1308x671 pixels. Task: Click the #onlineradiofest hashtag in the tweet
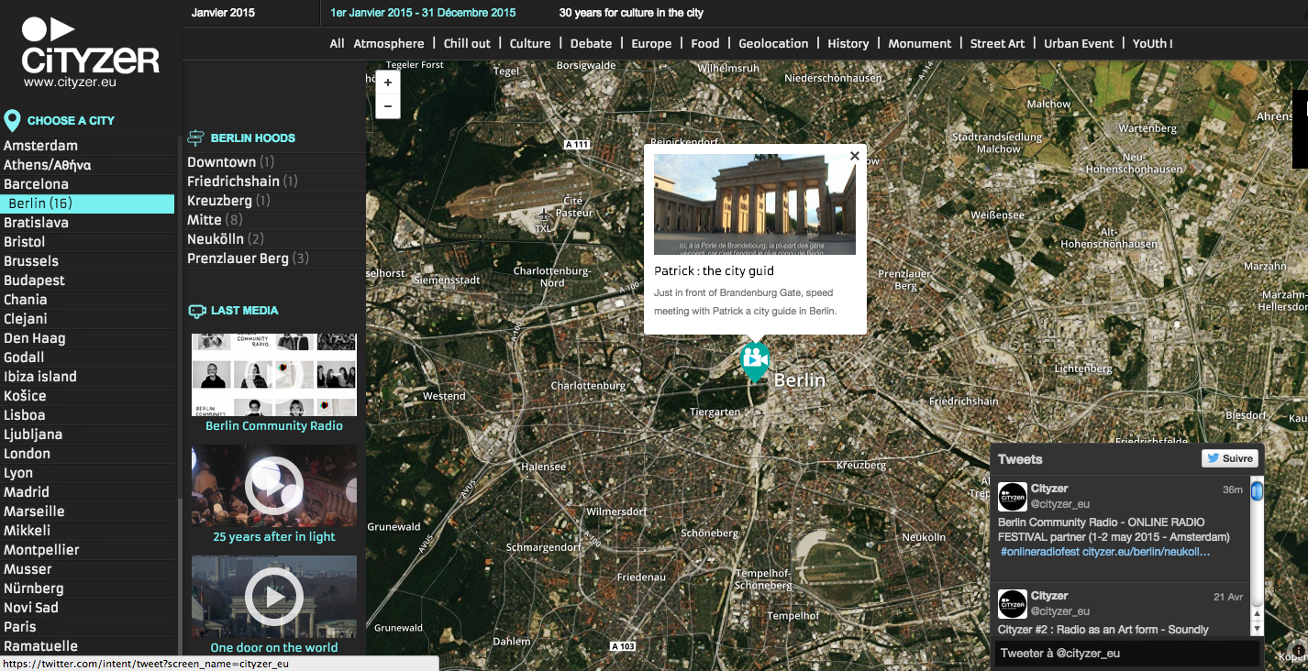pyautogui.click(x=1040, y=552)
